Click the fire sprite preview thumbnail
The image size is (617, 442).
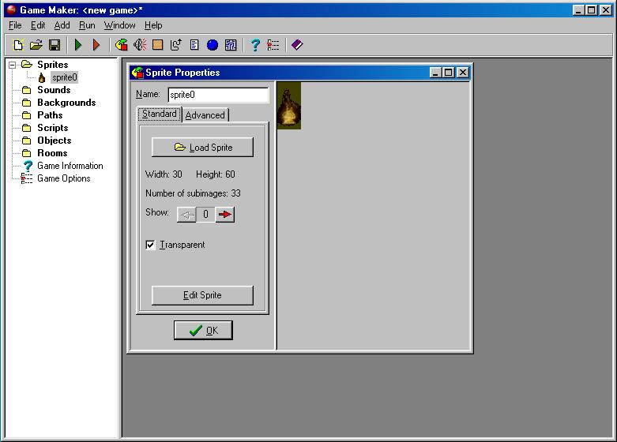tap(289, 106)
